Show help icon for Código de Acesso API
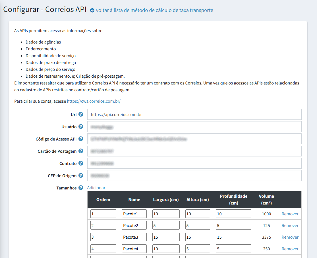The height and width of the screenshot is (258, 317). coord(81,139)
